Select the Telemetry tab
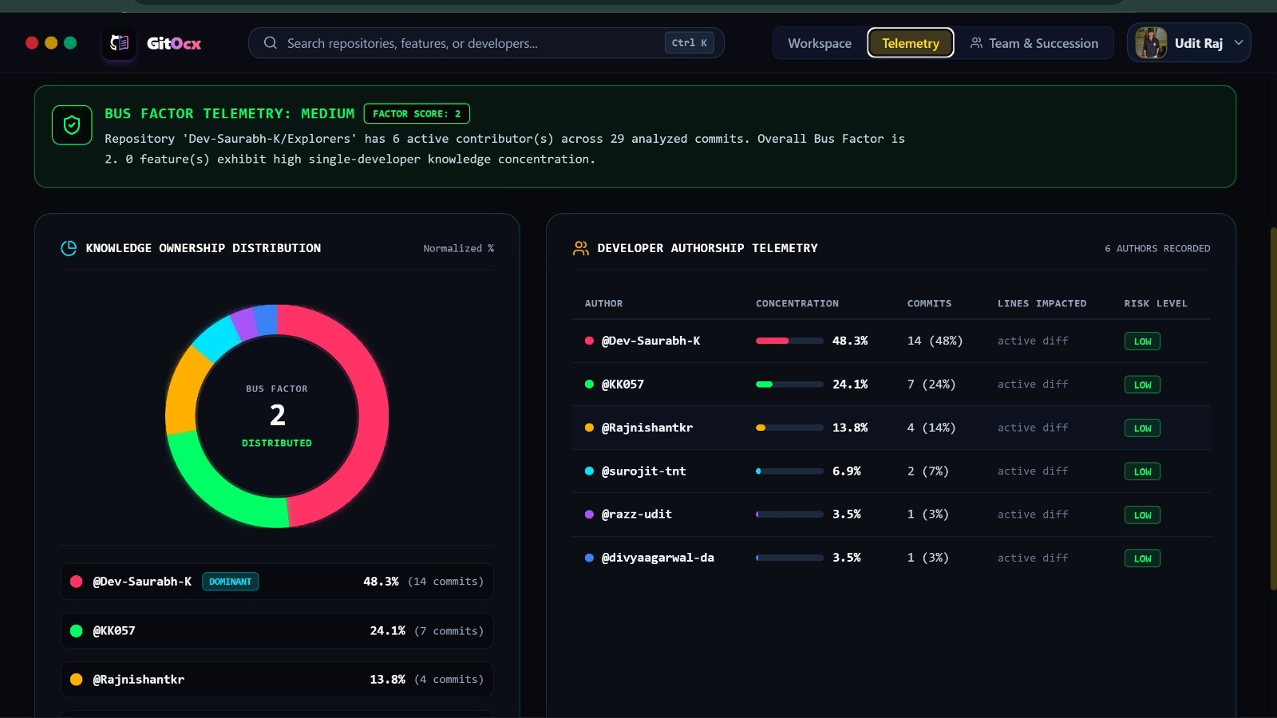 911,43
